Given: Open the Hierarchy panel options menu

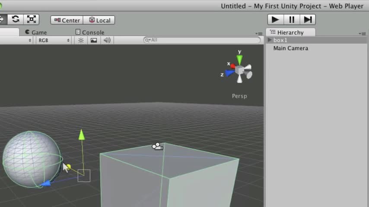Looking at the screenshot, I should [x=363, y=34].
